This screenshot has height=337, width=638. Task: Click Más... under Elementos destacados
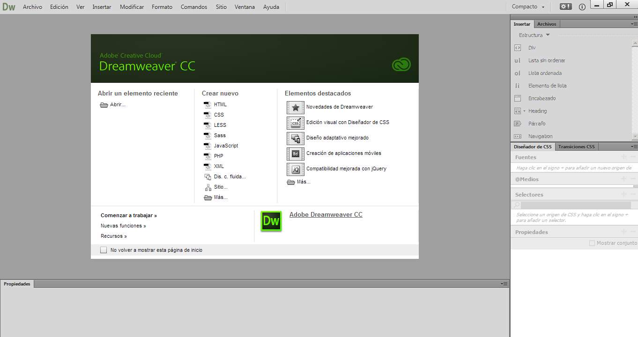point(298,182)
